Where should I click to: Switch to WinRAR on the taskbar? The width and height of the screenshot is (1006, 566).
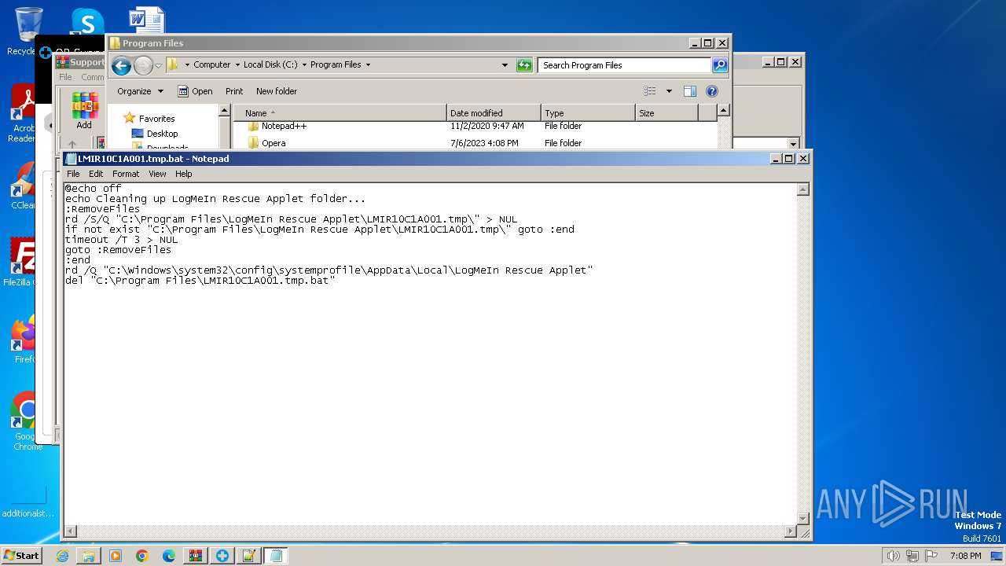pyautogui.click(x=196, y=556)
